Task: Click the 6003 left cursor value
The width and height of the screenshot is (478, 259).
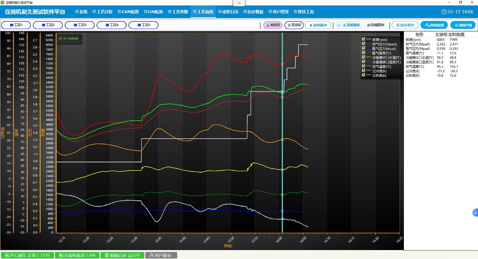Action: 440,39
